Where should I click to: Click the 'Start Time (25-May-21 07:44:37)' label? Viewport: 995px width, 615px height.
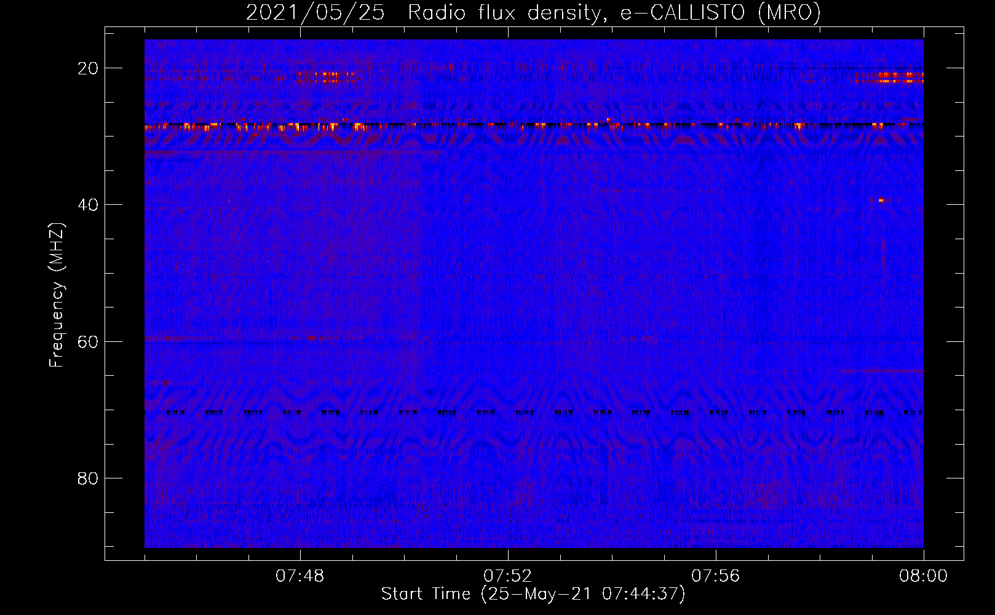pyautogui.click(x=533, y=594)
